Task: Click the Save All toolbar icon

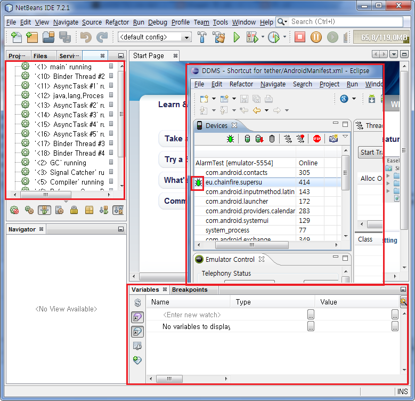Action: [65, 37]
